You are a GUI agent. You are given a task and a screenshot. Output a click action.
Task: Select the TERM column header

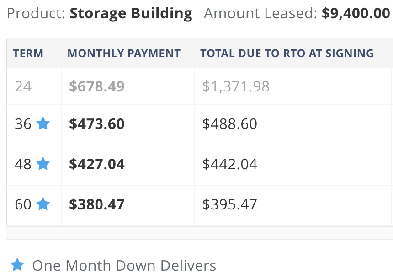tap(28, 54)
